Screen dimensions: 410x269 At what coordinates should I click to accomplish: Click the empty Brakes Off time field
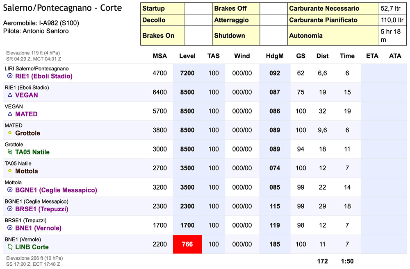pos(273,9)
